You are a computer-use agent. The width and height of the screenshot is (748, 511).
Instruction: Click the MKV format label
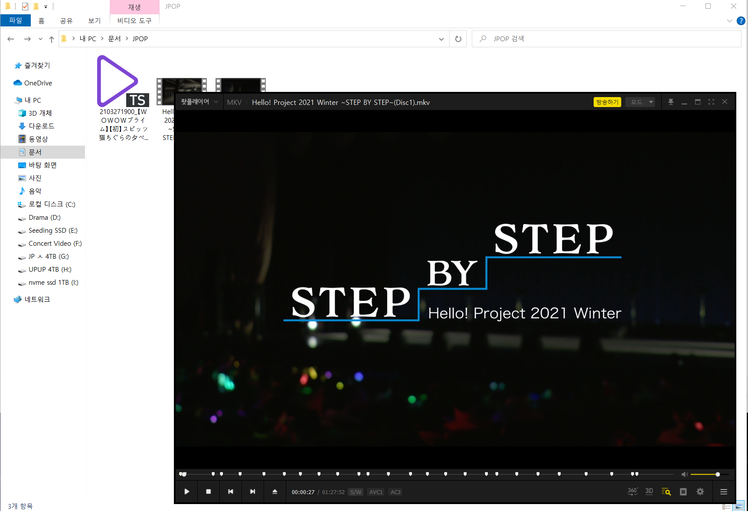pyautogui.click(x=234, y=102)
